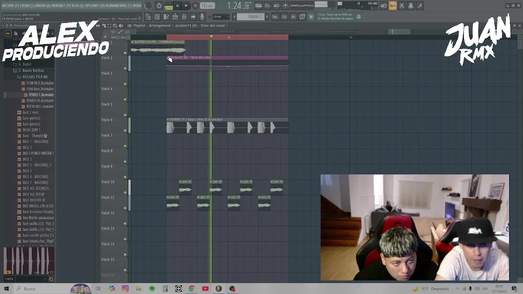Open the channel rack icon
523x294 pixels.
(x=157, y=17)
